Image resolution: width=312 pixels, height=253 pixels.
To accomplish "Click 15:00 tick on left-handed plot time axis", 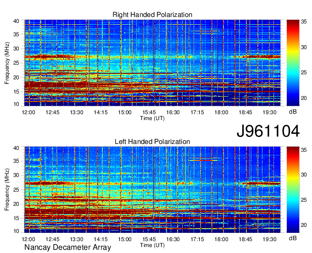I will click(125, 239).
